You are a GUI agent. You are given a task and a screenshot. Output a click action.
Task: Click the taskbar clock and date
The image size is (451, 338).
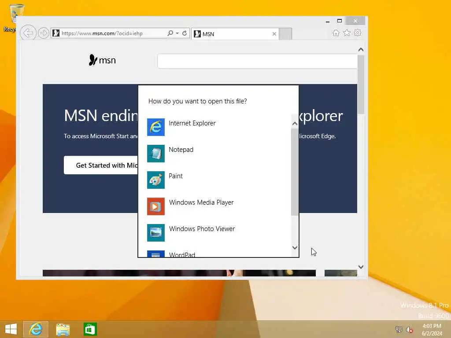(432, 330)
